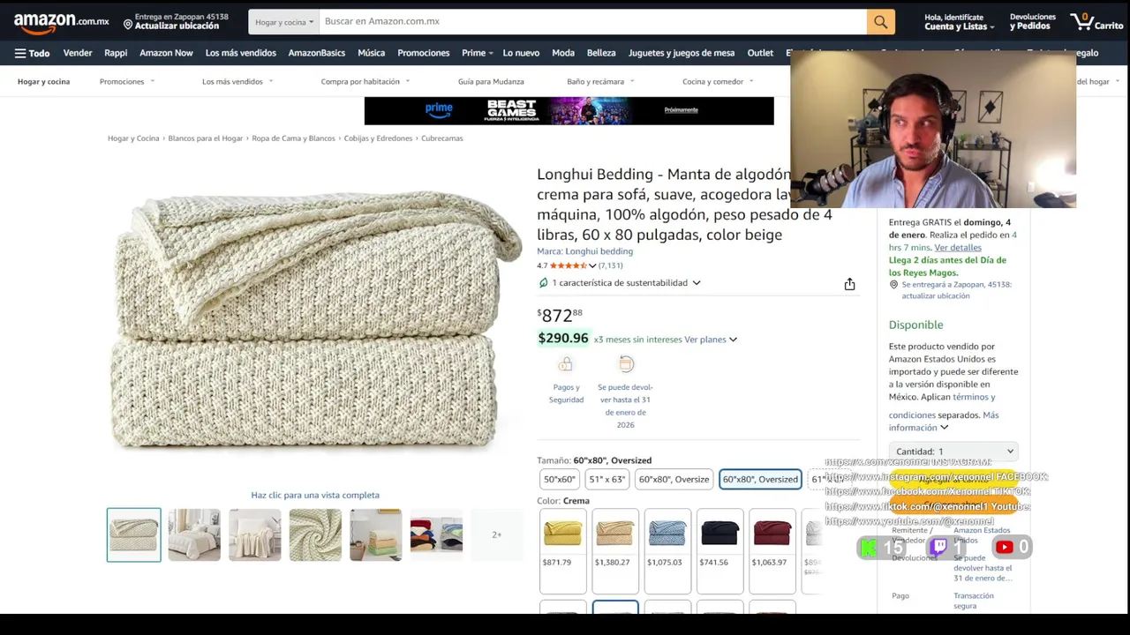Viewport: 1130px width, 635px height.
Task: Open the Todo hamburger menu
Action: [32, 53]
